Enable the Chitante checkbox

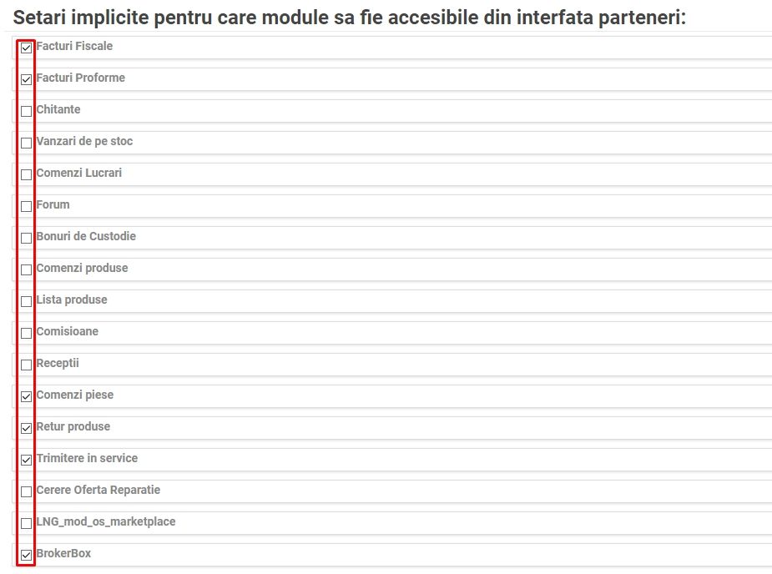(26, 111)
